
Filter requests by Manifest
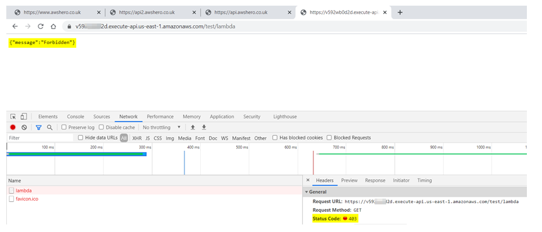coord(241,138)
